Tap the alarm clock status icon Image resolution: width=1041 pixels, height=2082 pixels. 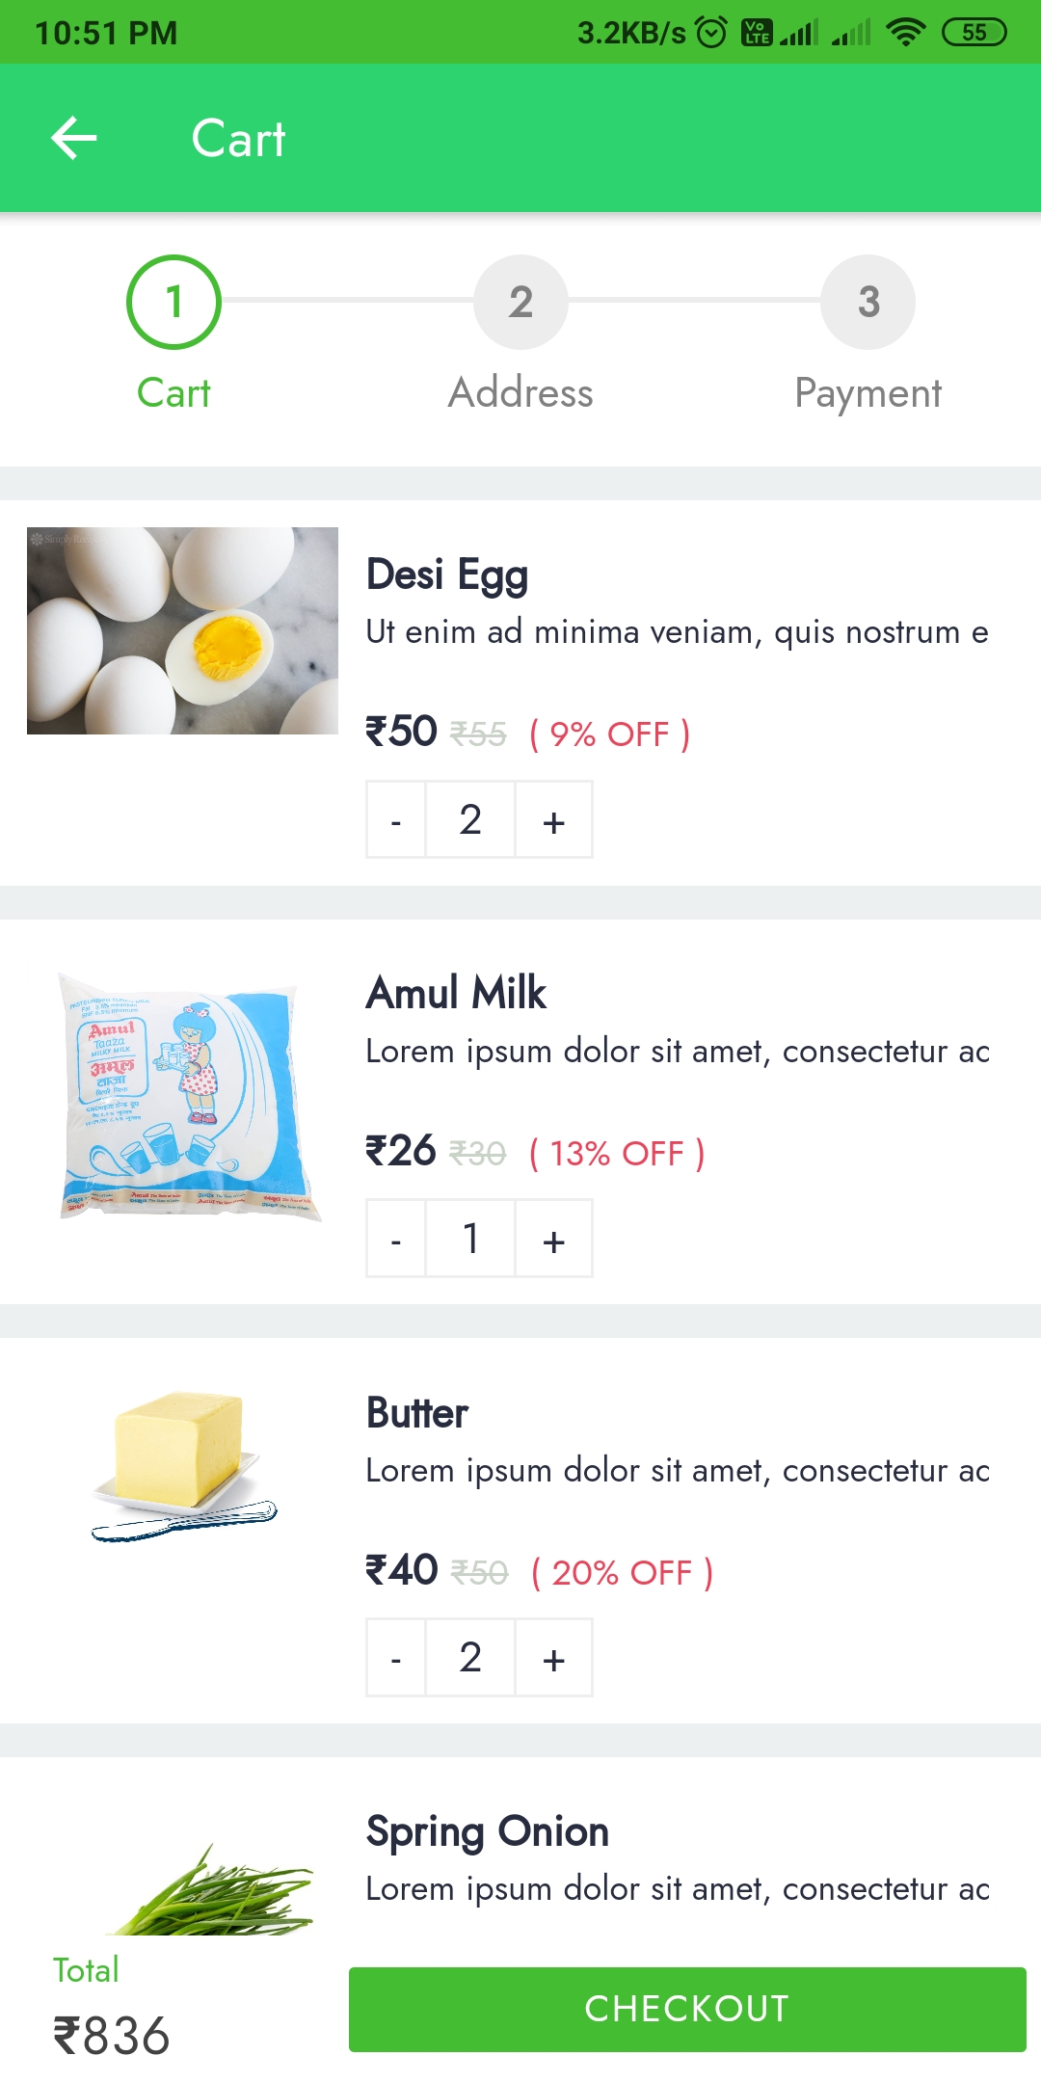711,33
